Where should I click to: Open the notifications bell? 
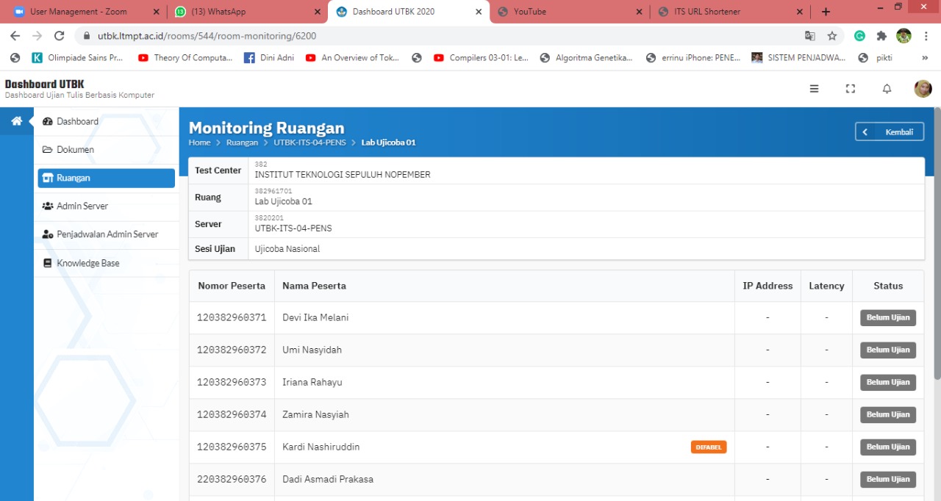pyautogui.click(x=887, y=89)
